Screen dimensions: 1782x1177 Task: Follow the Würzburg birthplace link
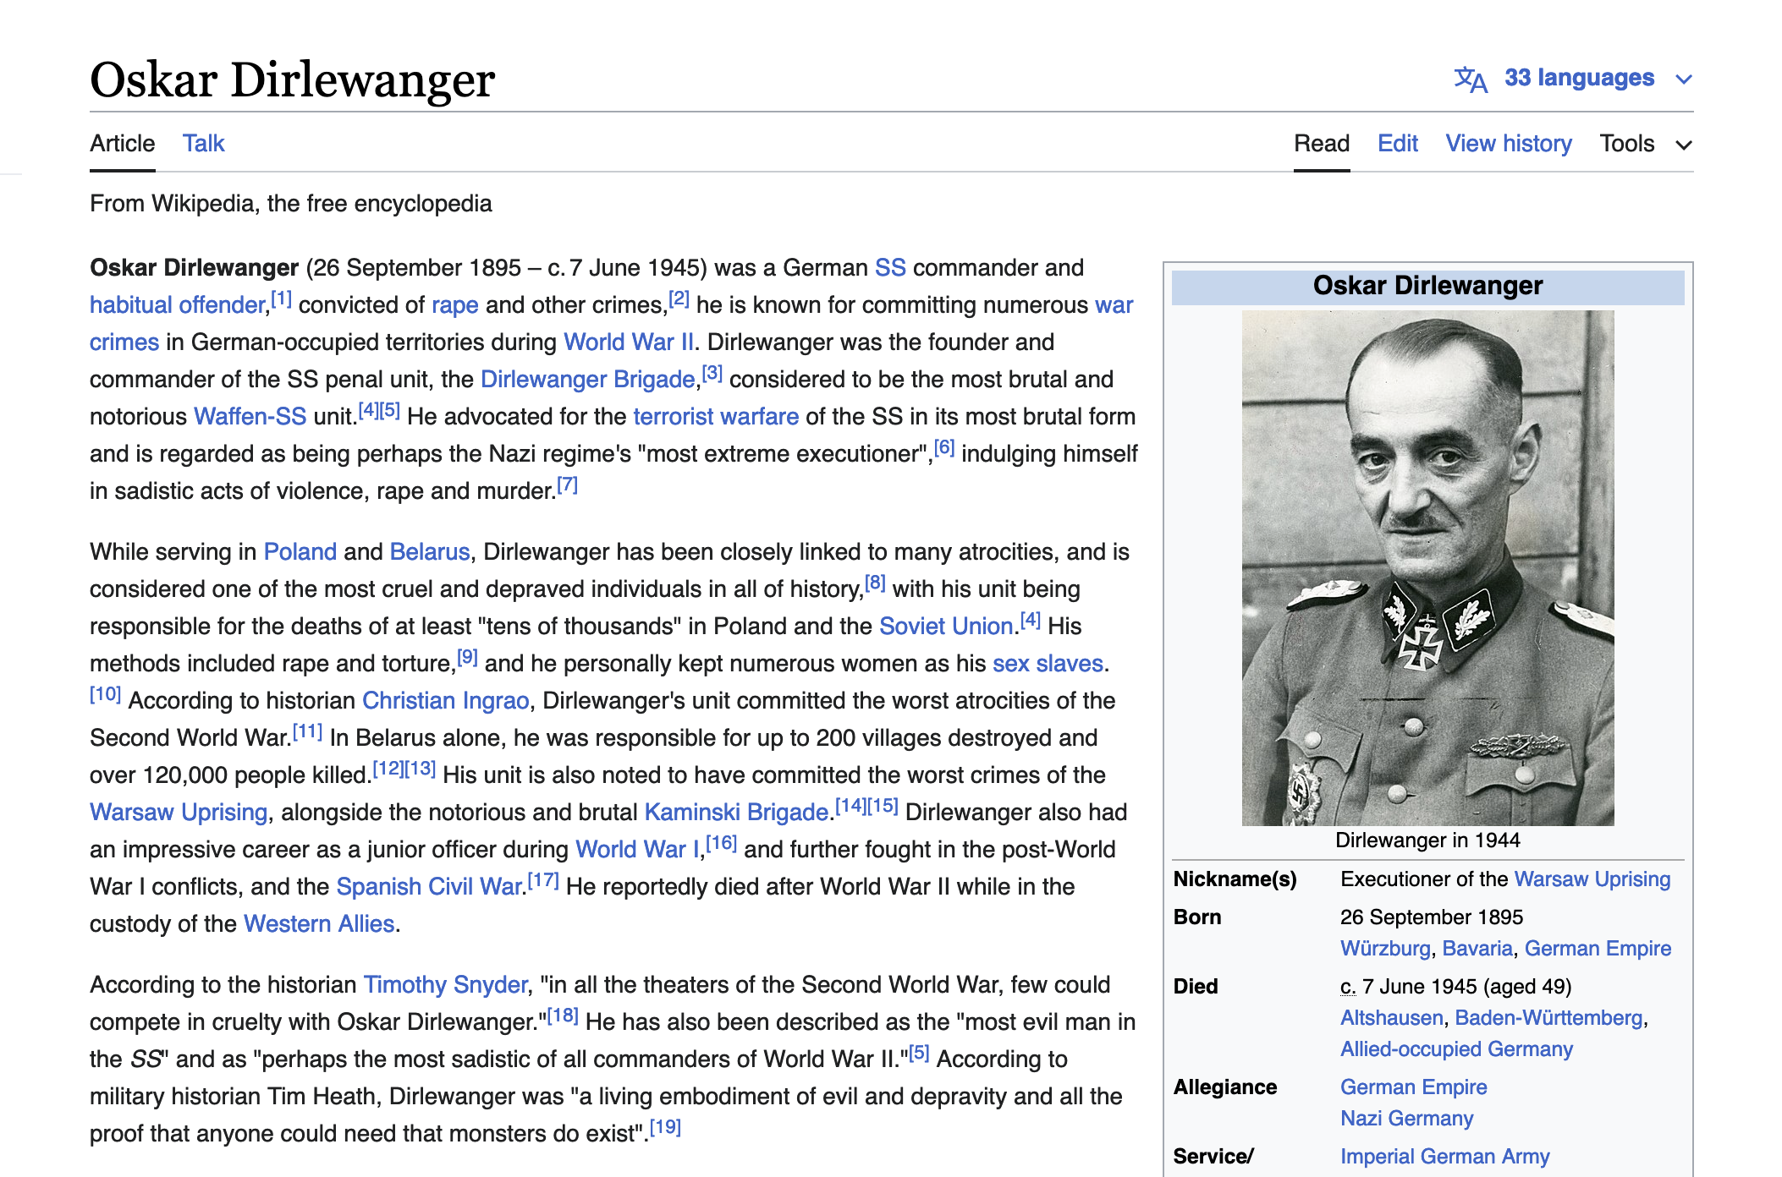click(1385, 949)
